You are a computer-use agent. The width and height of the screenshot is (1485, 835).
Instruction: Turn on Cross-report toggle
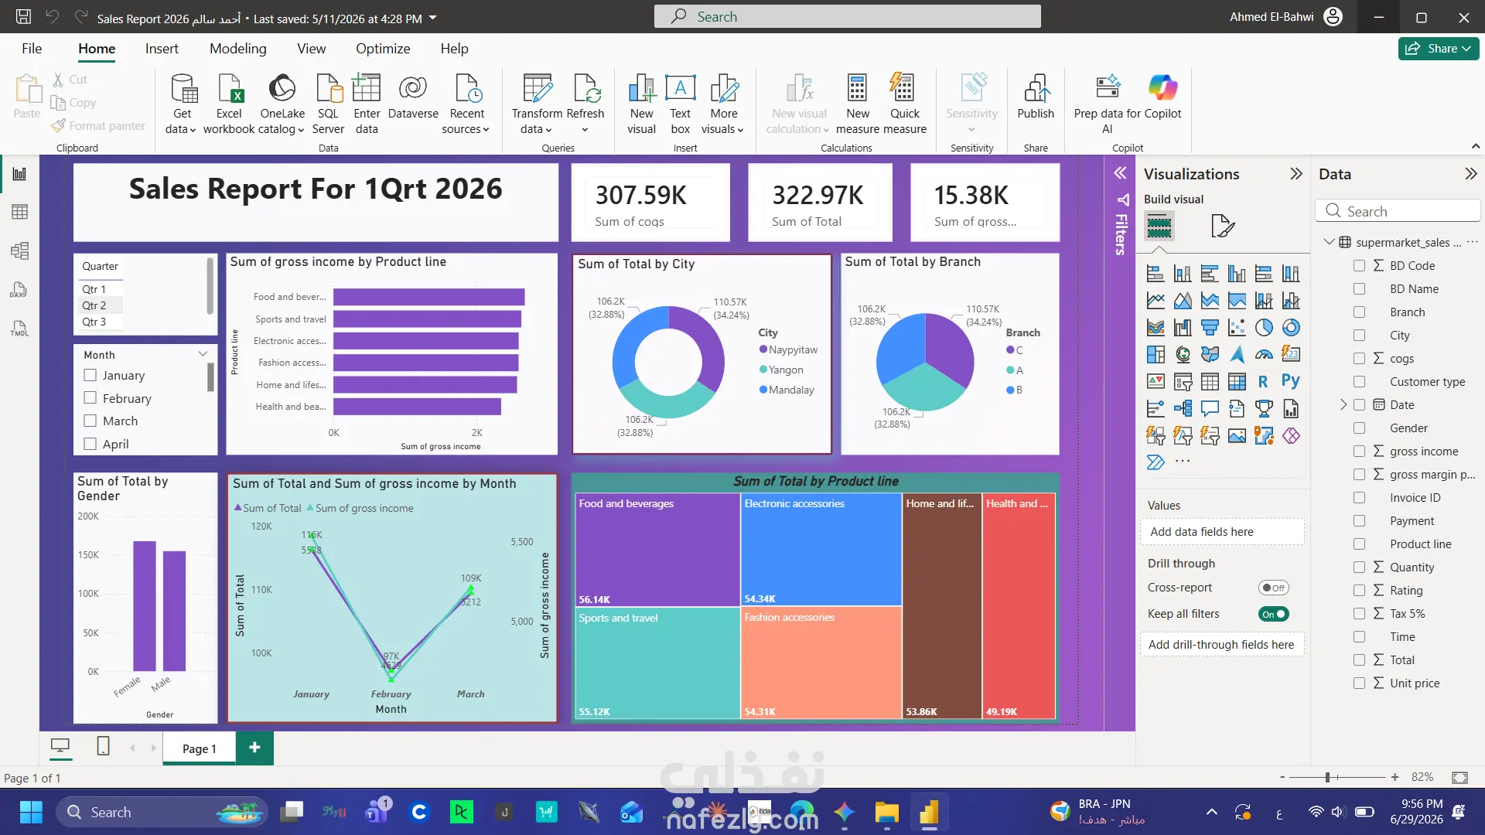click(1273, 588)
